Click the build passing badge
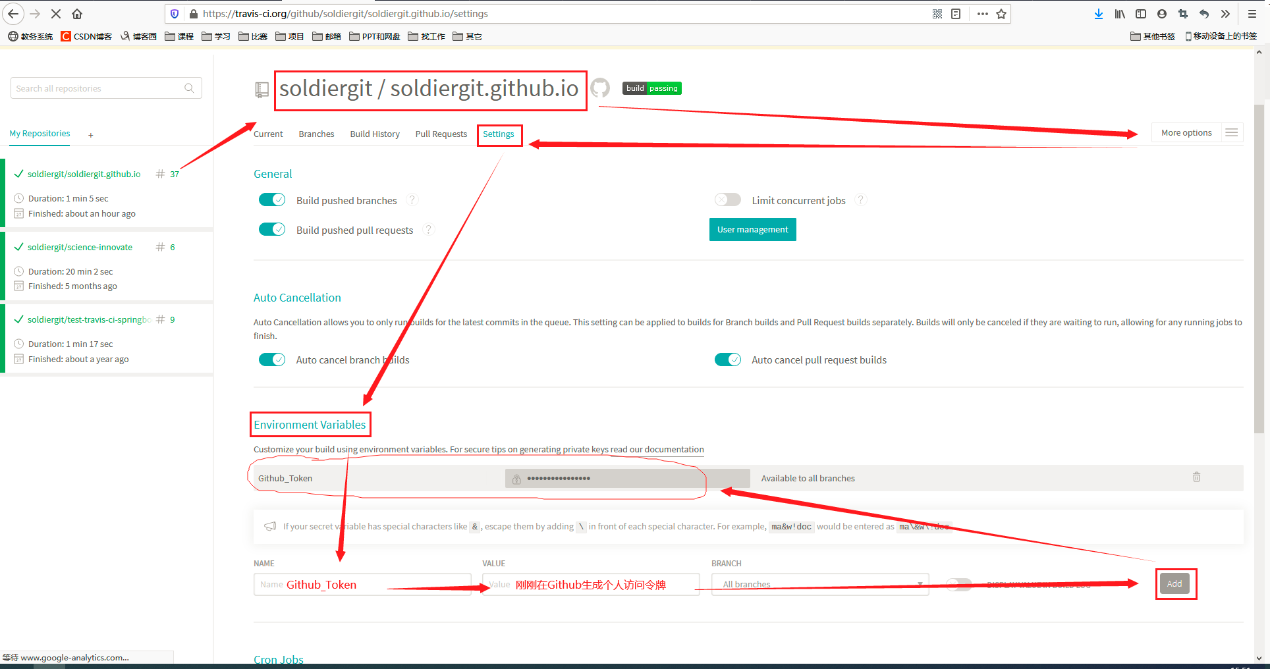 point(651,88)
